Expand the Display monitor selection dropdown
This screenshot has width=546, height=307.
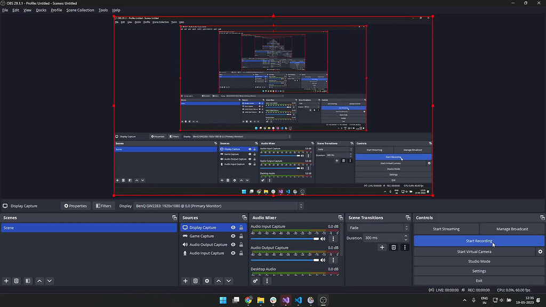tap(218, 206)
